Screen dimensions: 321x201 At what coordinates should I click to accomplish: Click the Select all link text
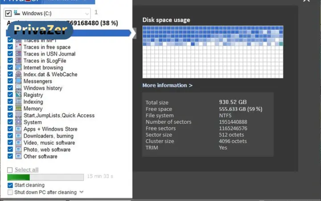pyautogui.click(x=27, y=170)
